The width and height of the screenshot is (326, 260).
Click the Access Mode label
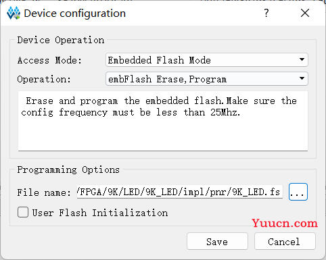point(49,60)
